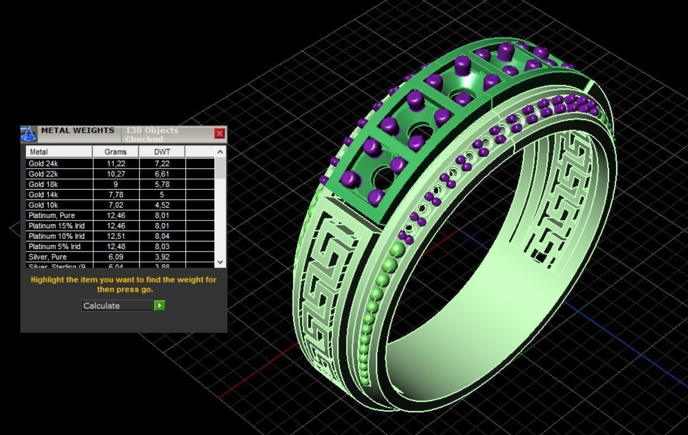688x435 pixels.
Task: Click the Gold 14k DWT value 5
Action: [162, 195]
